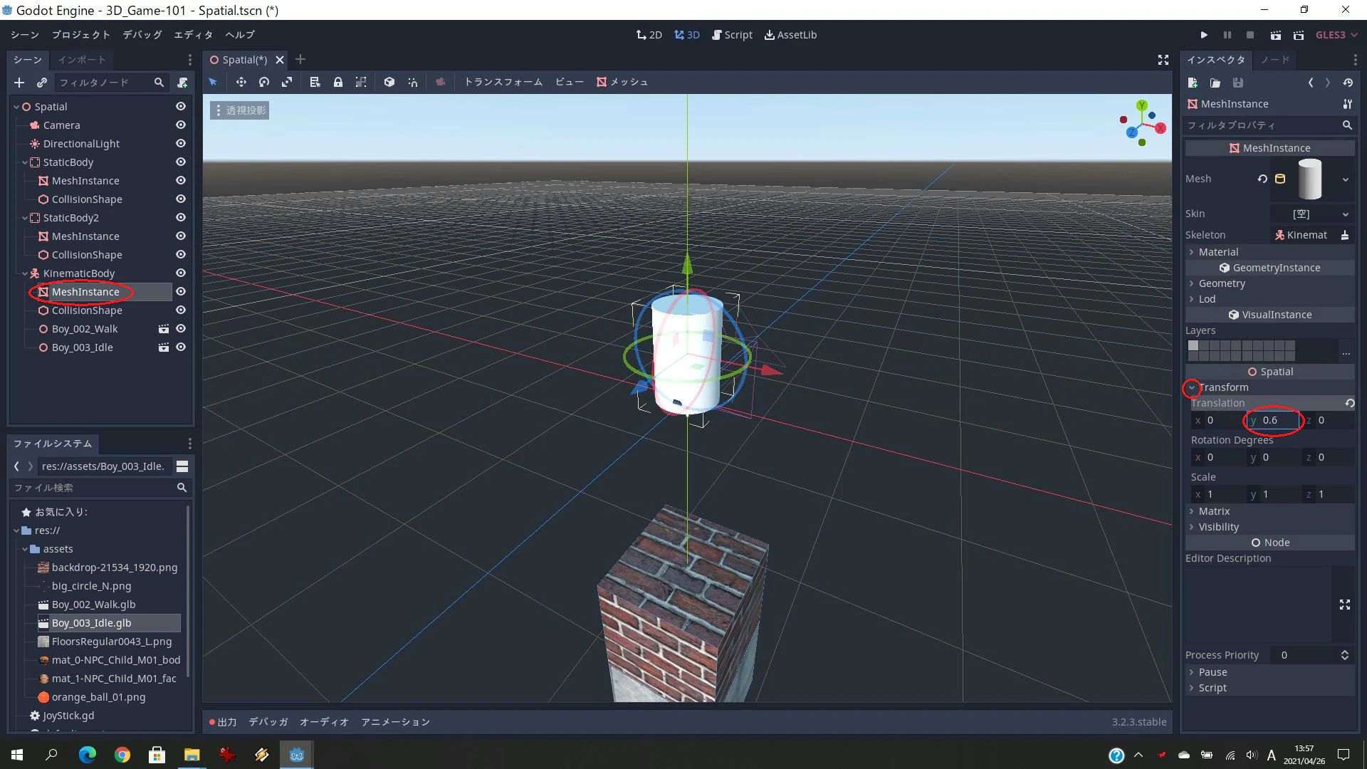The image size is (1367, 769).
Task: Select the Rotate mode tool icon
Action: coord(263,82)
